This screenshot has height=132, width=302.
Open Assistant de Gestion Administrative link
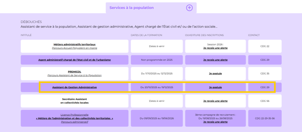click(75, 87)
